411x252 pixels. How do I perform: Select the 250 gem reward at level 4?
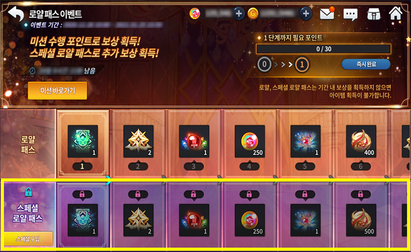click(x=250, y=141)
